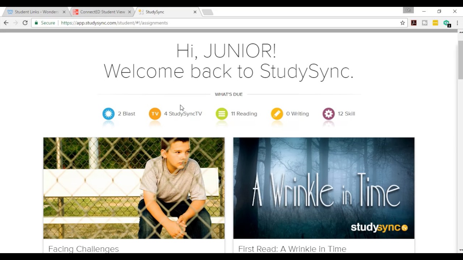The image size is (463, 260).
Task: Click the yellow Writing pencil icon
Action: [x=277, y=114]
